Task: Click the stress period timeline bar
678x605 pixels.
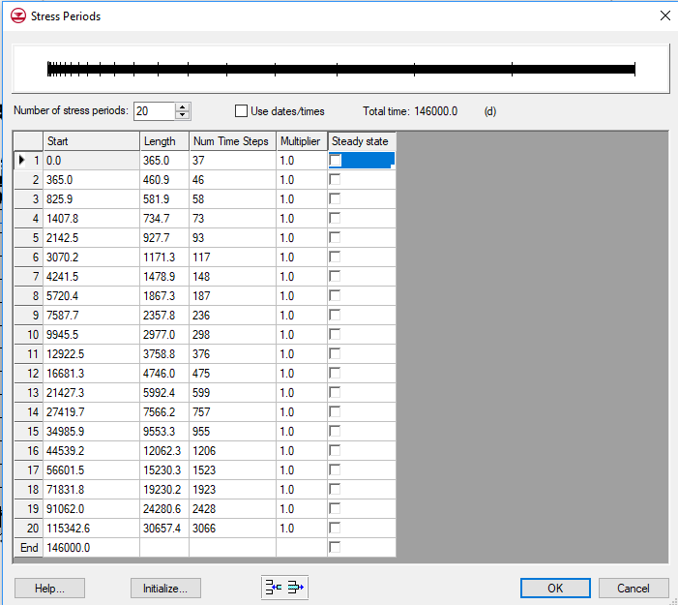Action: click(341, 70)
